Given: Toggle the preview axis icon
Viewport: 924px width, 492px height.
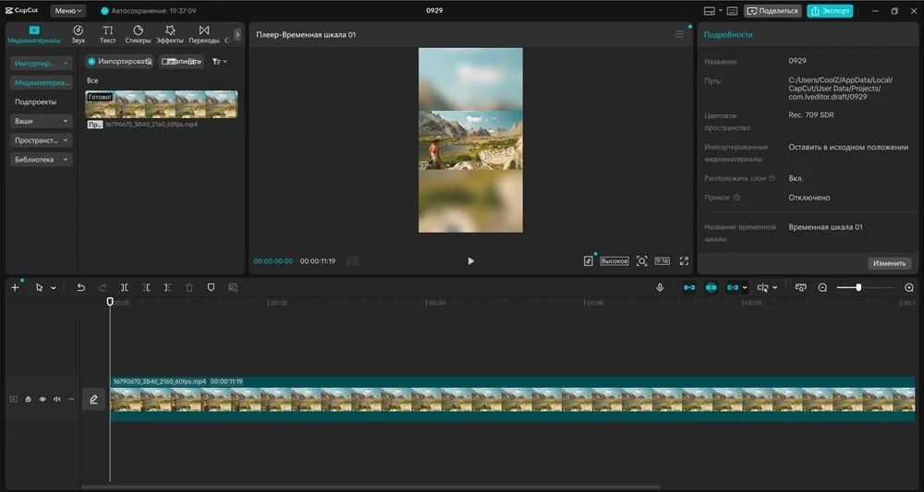Looking at the screenshot, I should (x=762, y=287).
